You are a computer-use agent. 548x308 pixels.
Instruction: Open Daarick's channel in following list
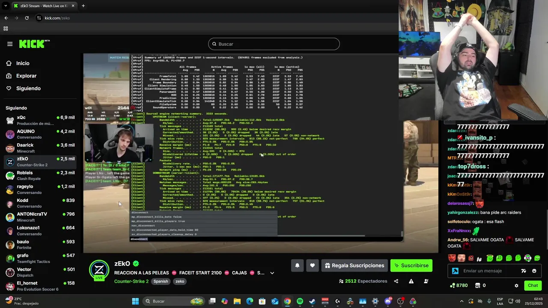40,148
